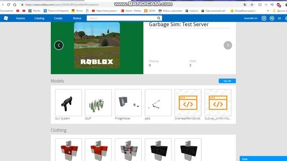
Task: Open the Кейсы с деньгами bookmark
Action: tap(170, 11)
